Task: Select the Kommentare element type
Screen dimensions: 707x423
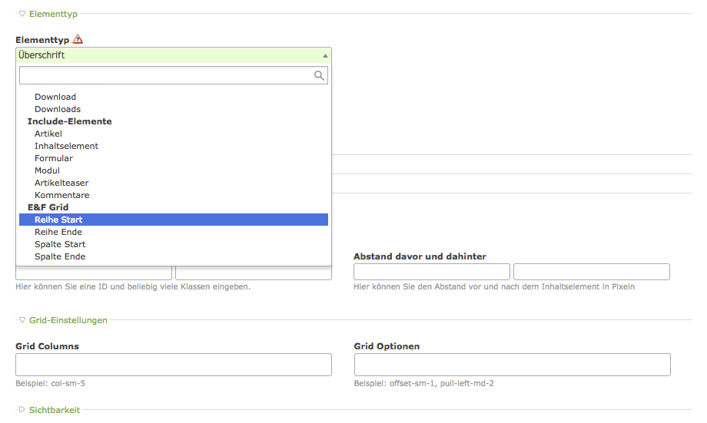Action: (61, 195)
